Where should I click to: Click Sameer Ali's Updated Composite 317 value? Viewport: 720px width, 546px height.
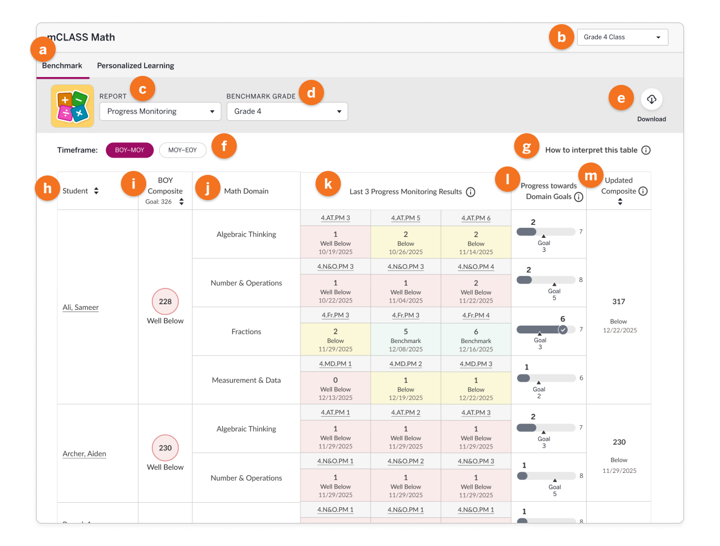(619, 302)
